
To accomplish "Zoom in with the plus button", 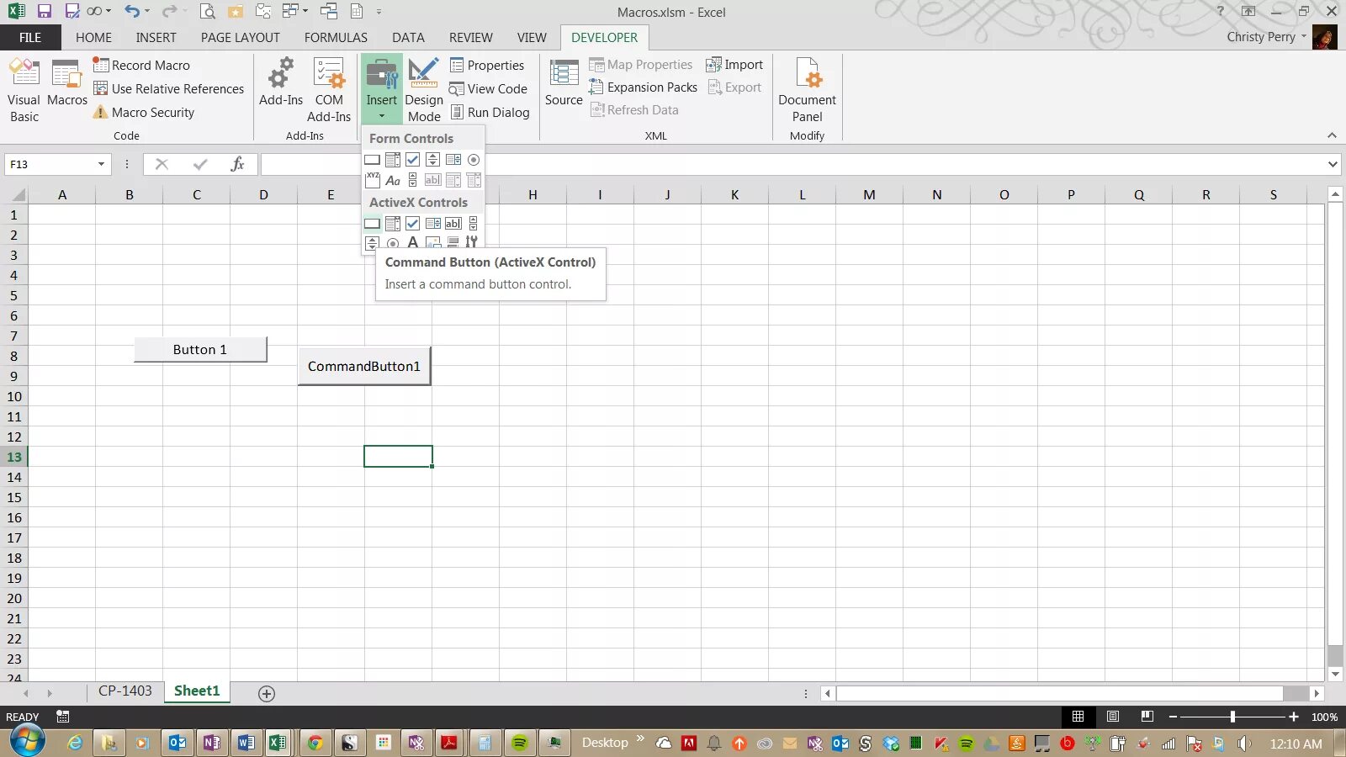I will point(1294,717).
